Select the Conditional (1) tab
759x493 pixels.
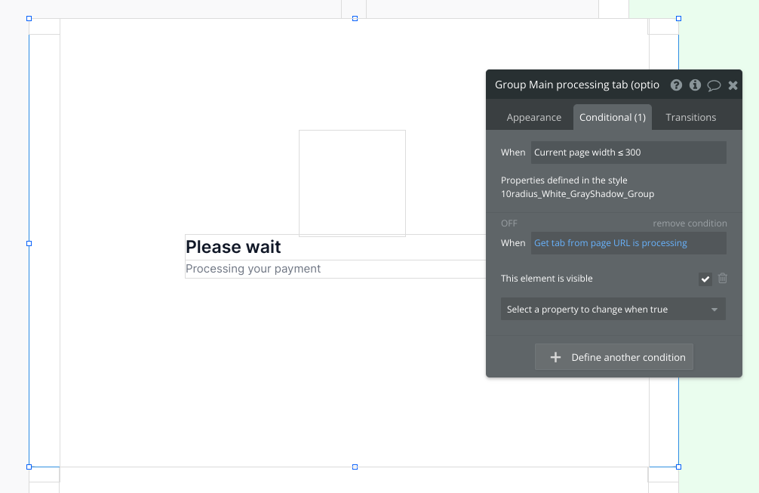(612, 117)
